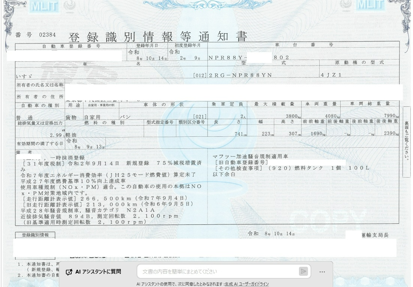
Task: Select length value 741cm
Action: coord(240,134)
